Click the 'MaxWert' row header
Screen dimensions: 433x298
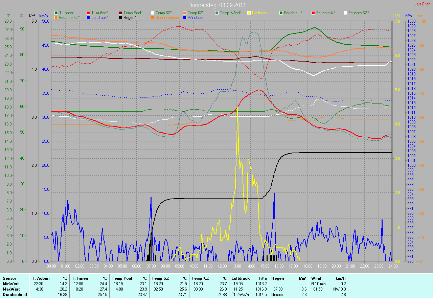(11, 289)
